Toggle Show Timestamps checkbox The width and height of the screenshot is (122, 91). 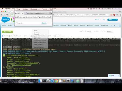(49, 36)
